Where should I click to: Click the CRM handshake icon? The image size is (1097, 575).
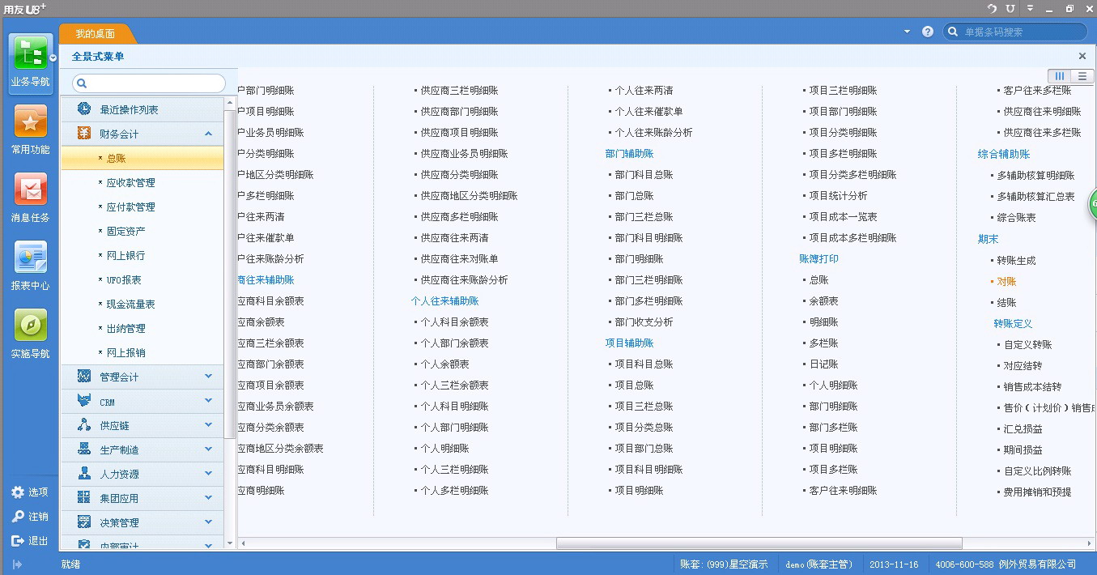pos(84,401)
